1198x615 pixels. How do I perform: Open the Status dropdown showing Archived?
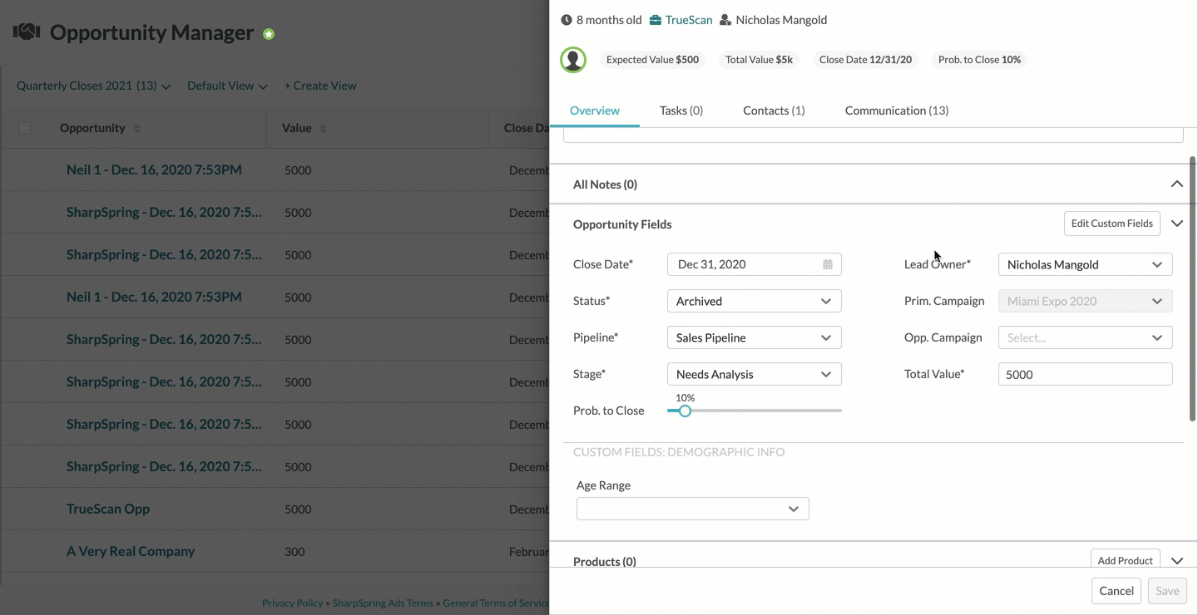[x=755, y=301]
